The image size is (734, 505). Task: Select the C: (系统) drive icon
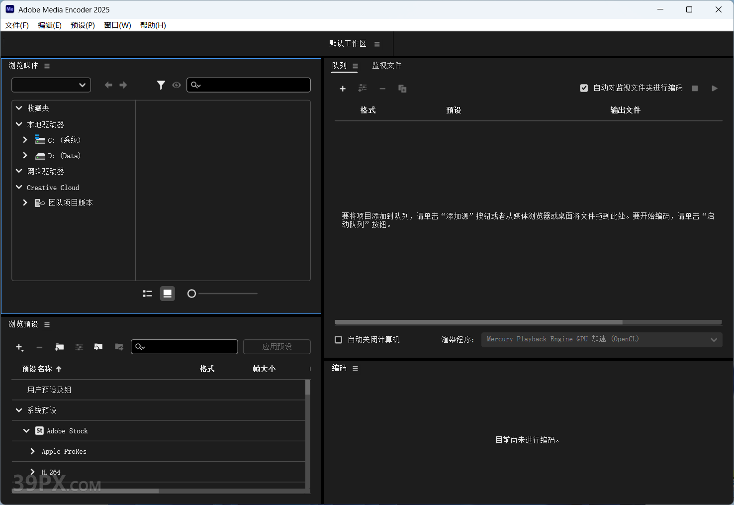pyautogui.click(x=40, y=139)
